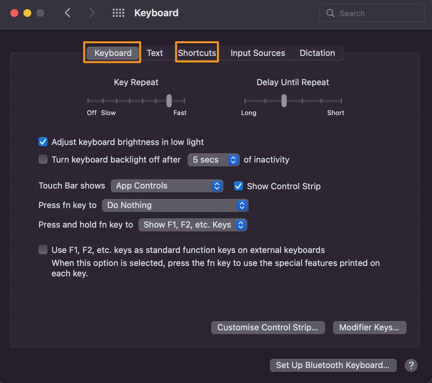
Task: Go forward with the right chevron arrow
Action: tap(92, 13)
